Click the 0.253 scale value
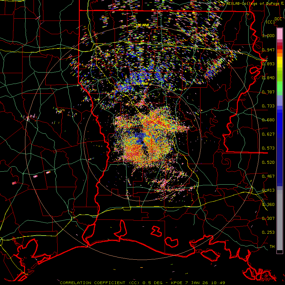 (x=268, y=232)
